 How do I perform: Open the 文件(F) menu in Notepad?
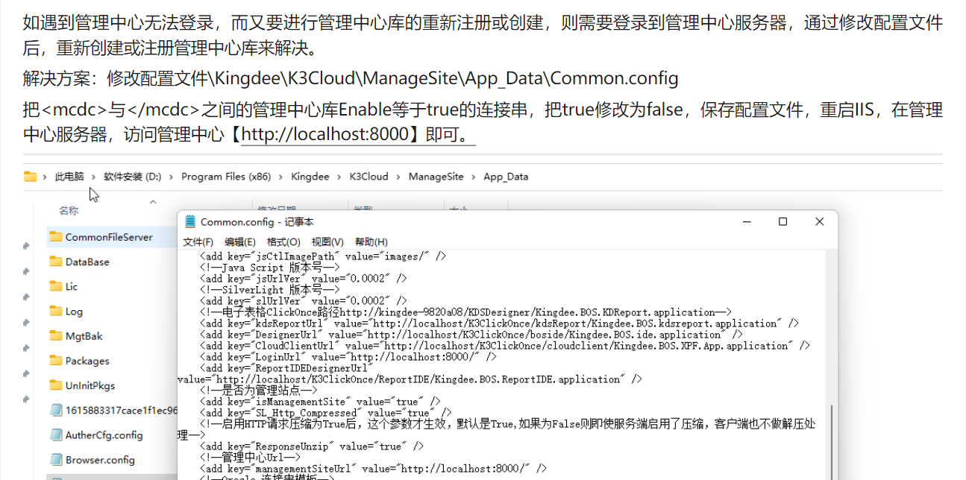tap(198, 242)
